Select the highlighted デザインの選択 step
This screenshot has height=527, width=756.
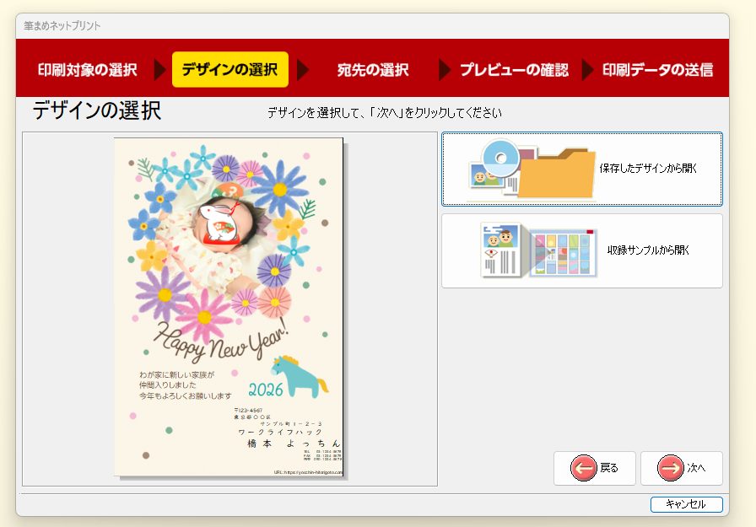[229, 70]
